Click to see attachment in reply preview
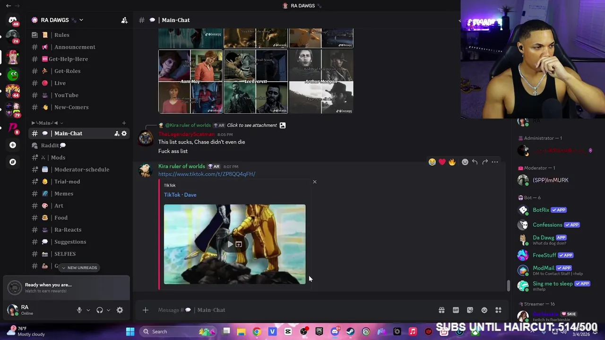Viewport: 605px width, 340px height. pos(252,125)
